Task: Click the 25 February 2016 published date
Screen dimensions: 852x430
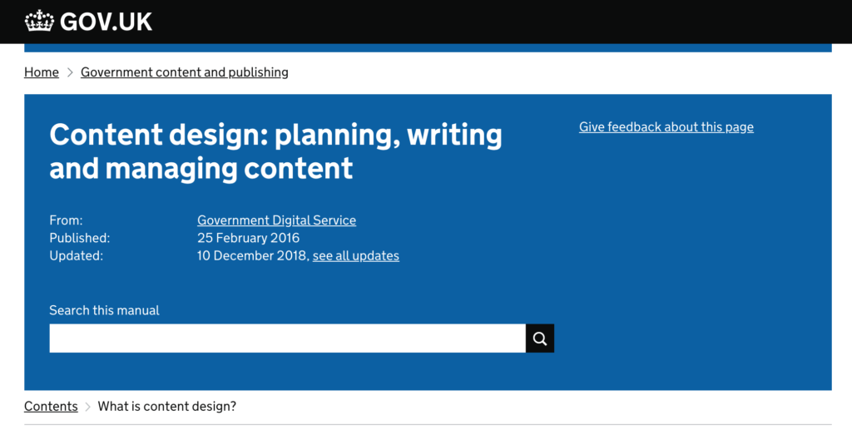Action: pyautogui.click(x=248, y=238)
